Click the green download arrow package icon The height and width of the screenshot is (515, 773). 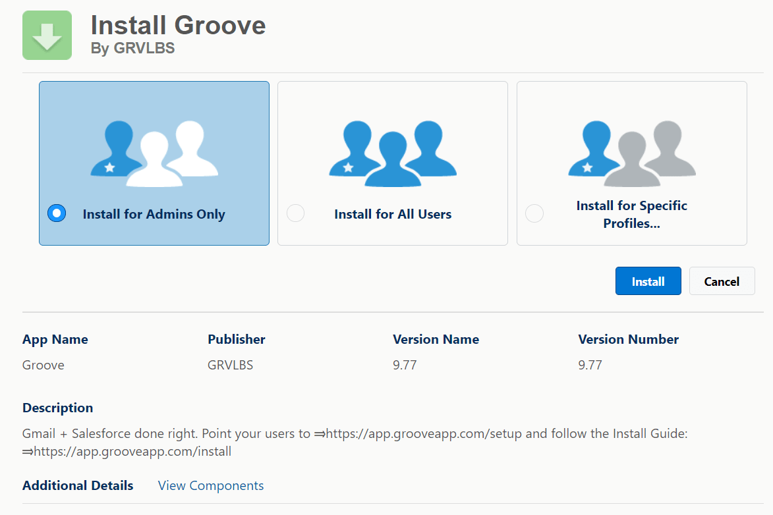(x=47, y=36)
